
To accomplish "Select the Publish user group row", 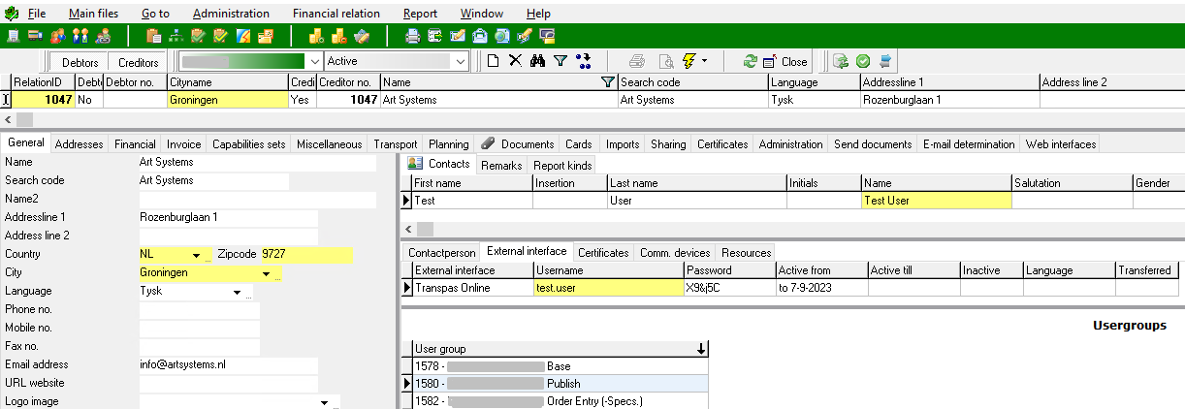I will tap(555, 384).
